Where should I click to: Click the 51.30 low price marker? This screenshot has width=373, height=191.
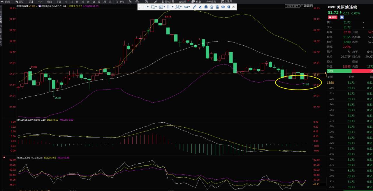tap(57, 98)
